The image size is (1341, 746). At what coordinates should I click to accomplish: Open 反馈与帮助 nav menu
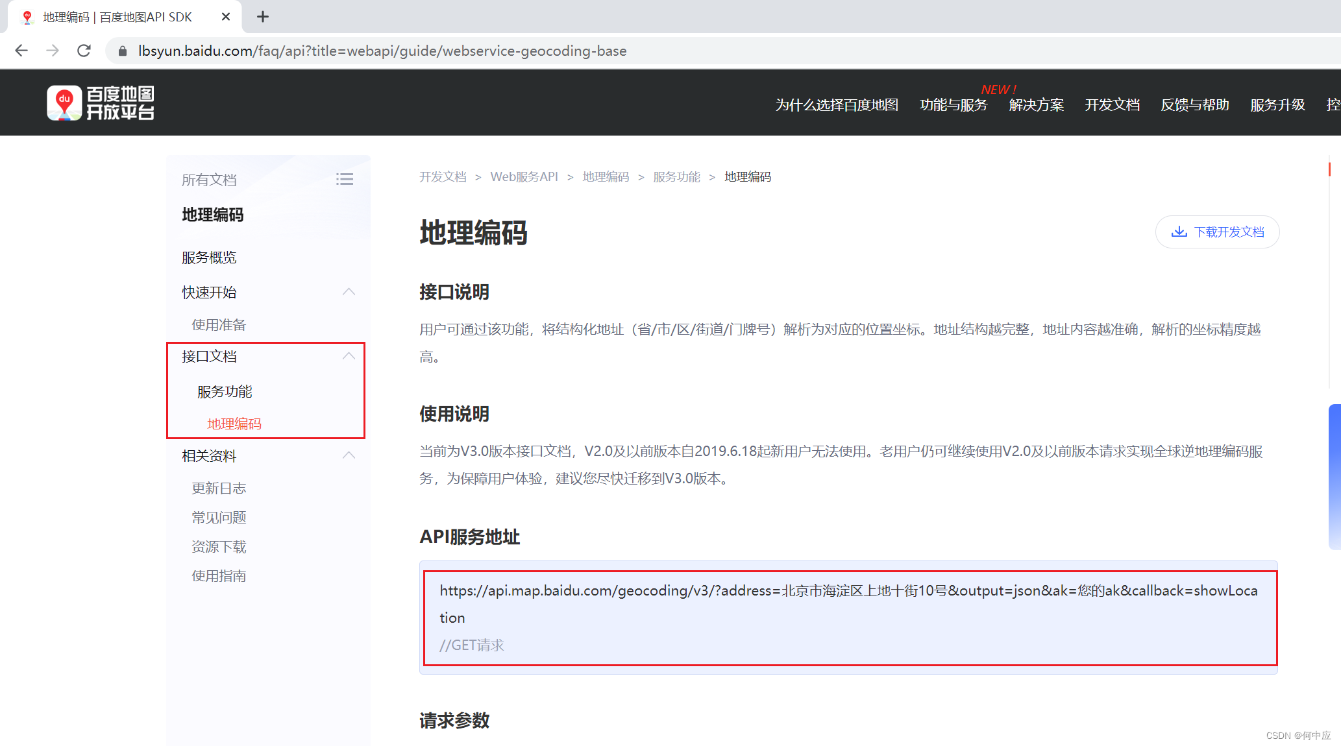click(1195, 105)
